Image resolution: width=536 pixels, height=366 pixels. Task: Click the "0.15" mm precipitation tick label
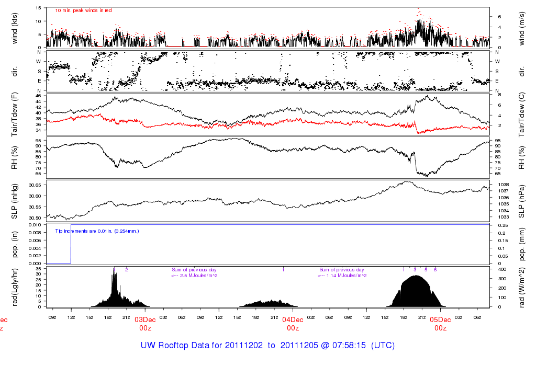[x=502, y=241]
